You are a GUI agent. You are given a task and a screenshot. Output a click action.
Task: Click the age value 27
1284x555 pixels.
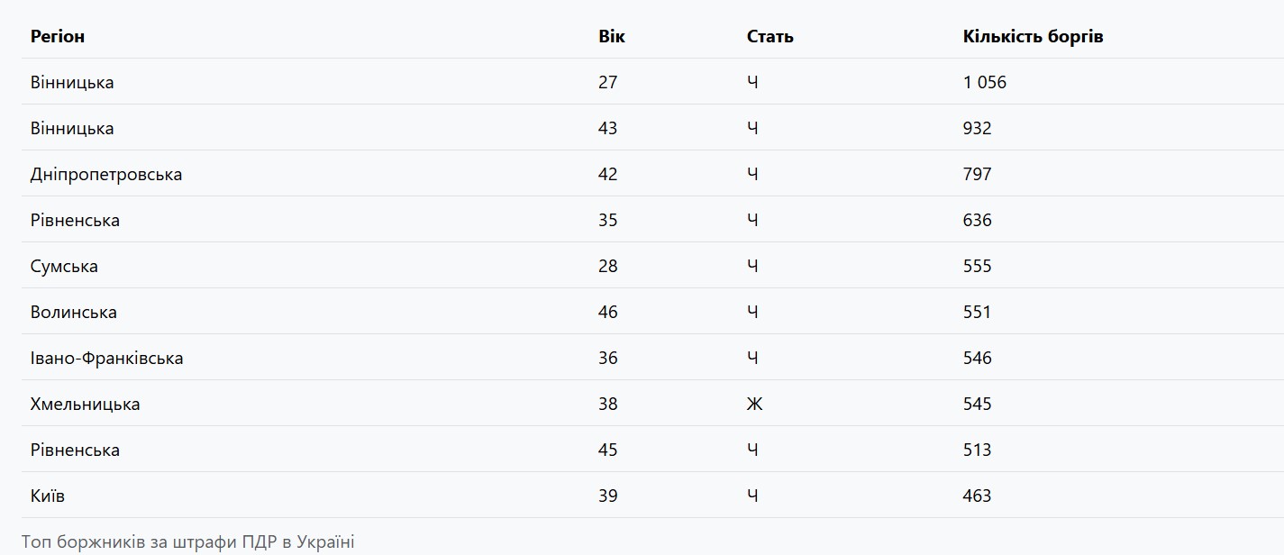pyautogui.click(x=607, y=82)
